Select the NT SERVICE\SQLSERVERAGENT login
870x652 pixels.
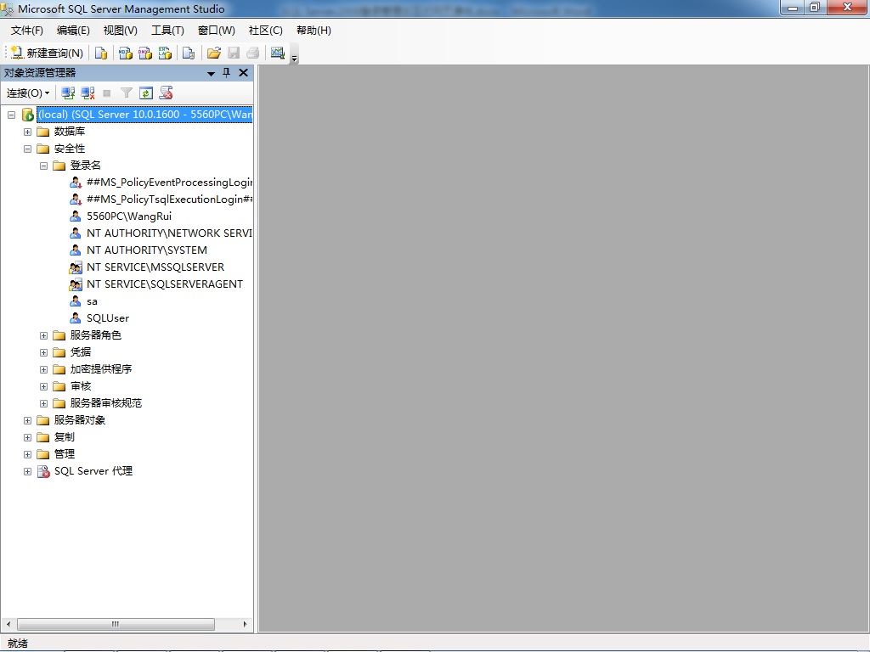tap(164, 284)
